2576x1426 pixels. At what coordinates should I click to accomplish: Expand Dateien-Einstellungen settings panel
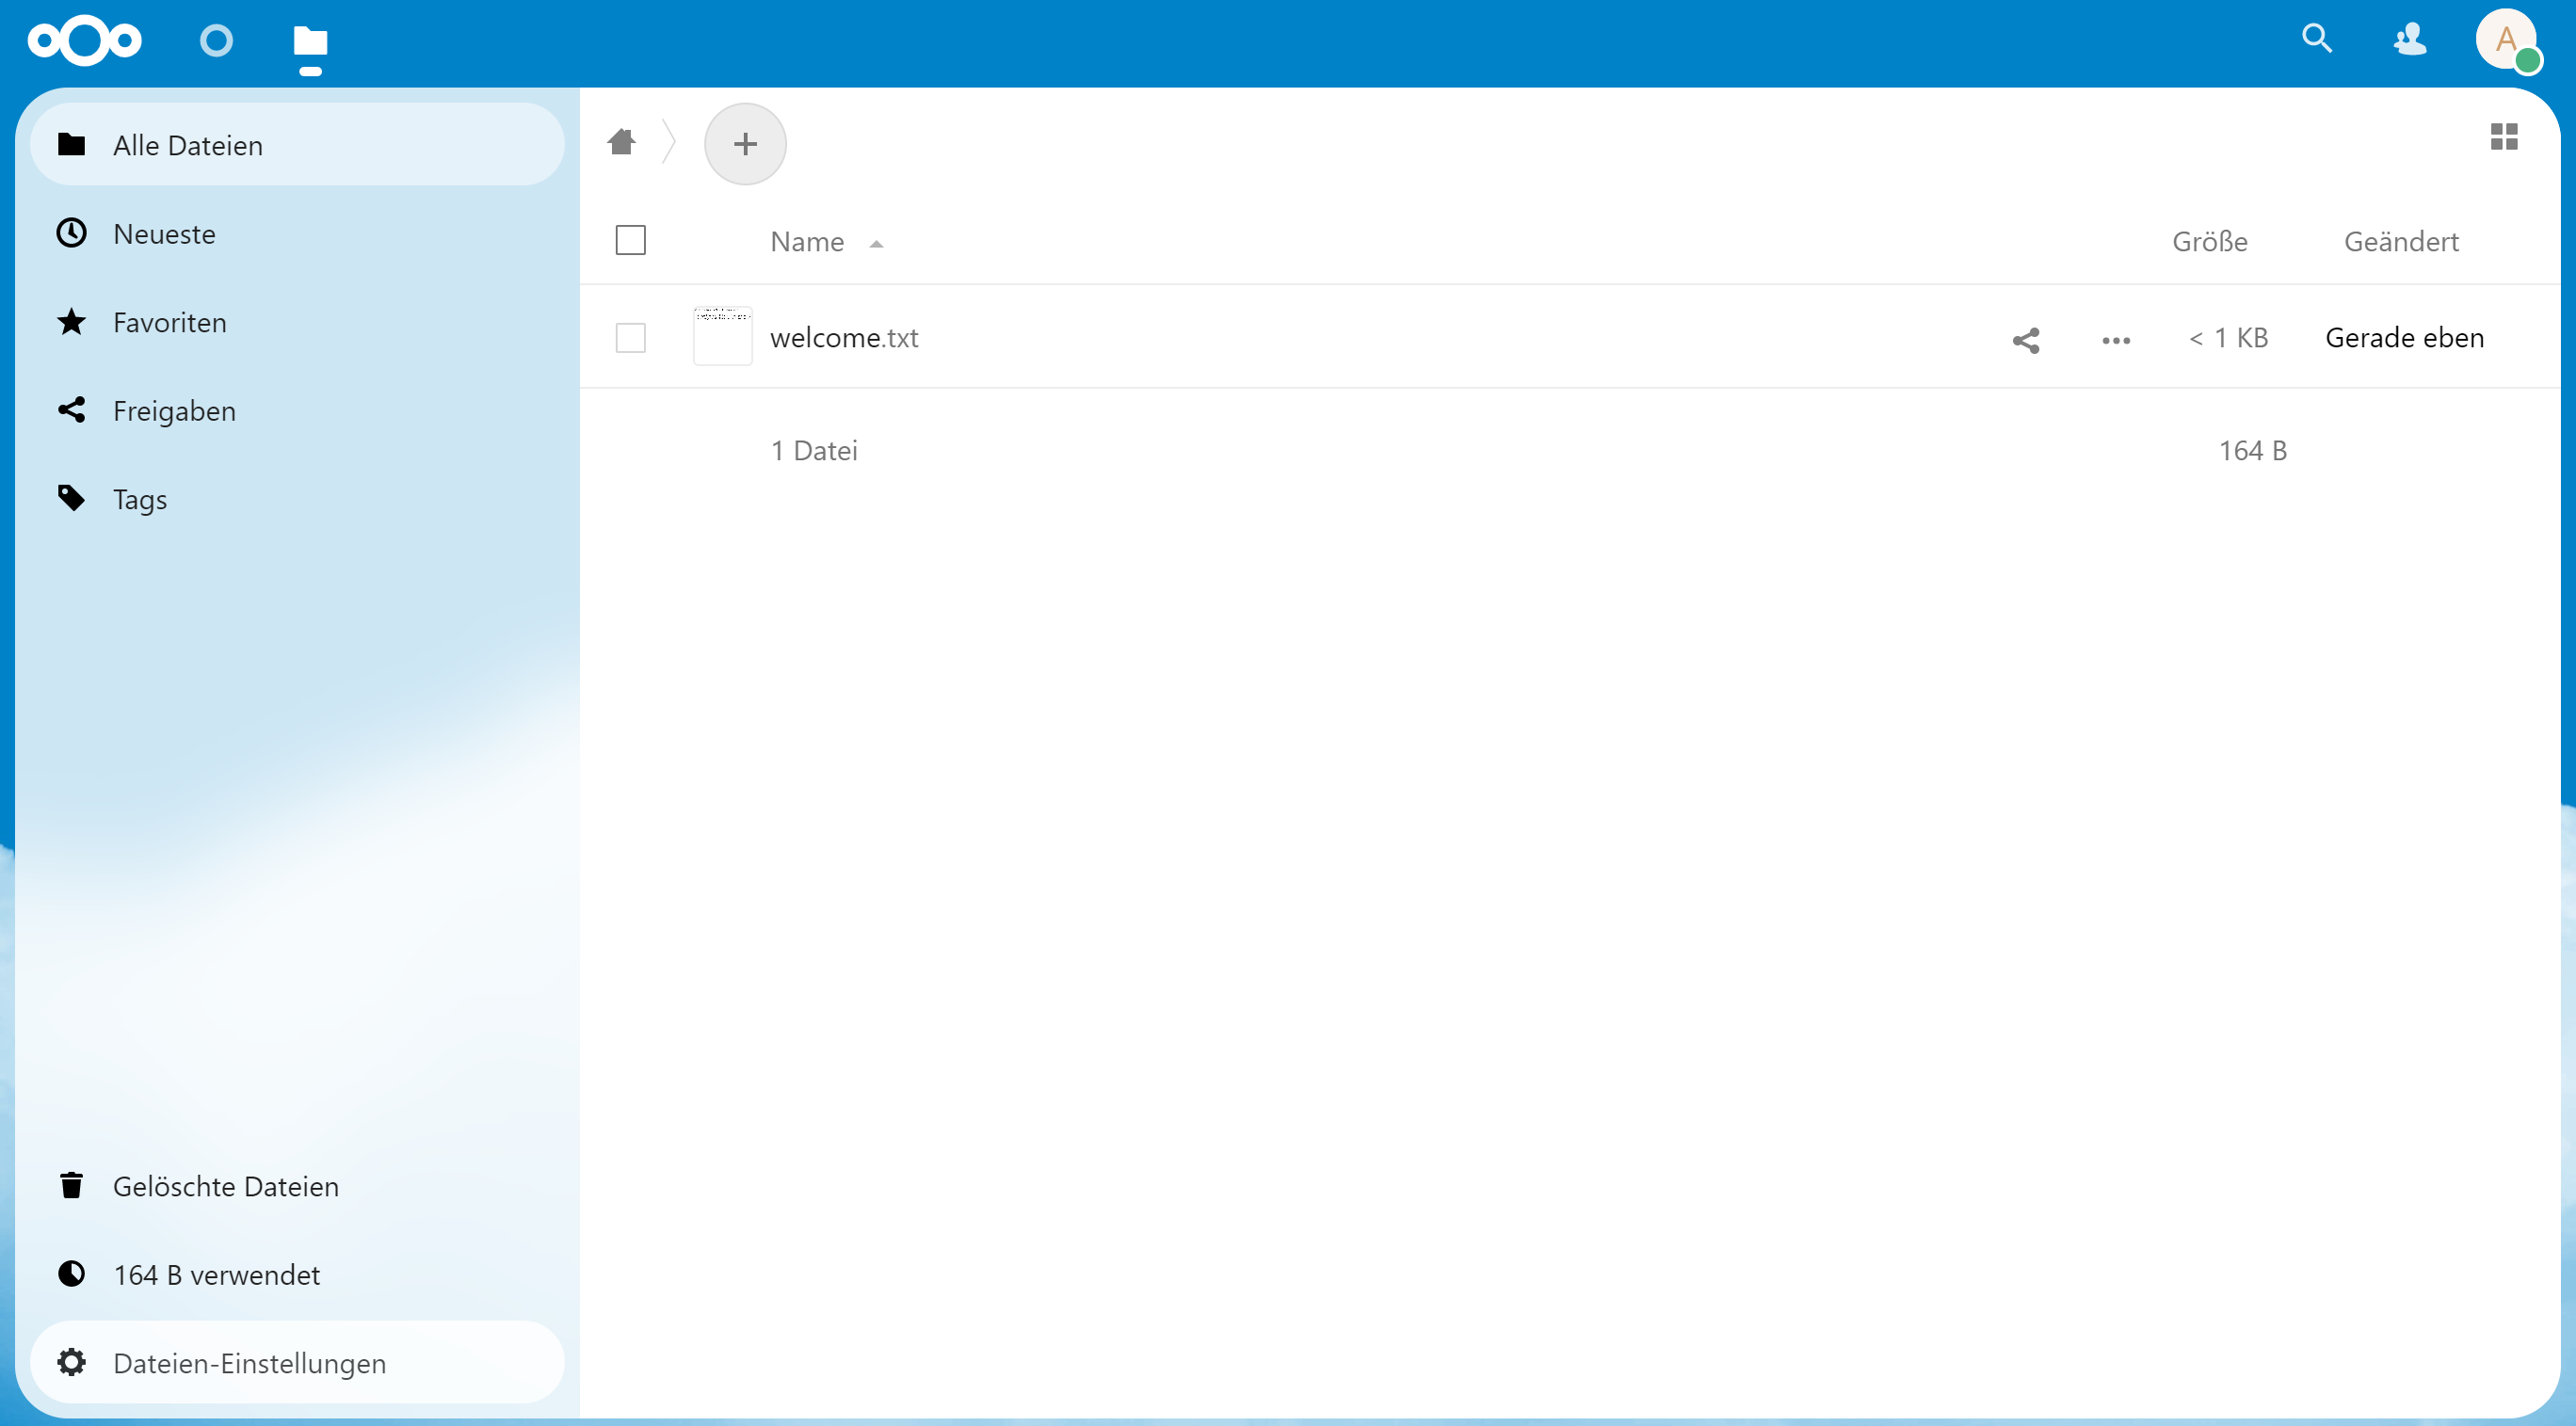click(249, 1363)
